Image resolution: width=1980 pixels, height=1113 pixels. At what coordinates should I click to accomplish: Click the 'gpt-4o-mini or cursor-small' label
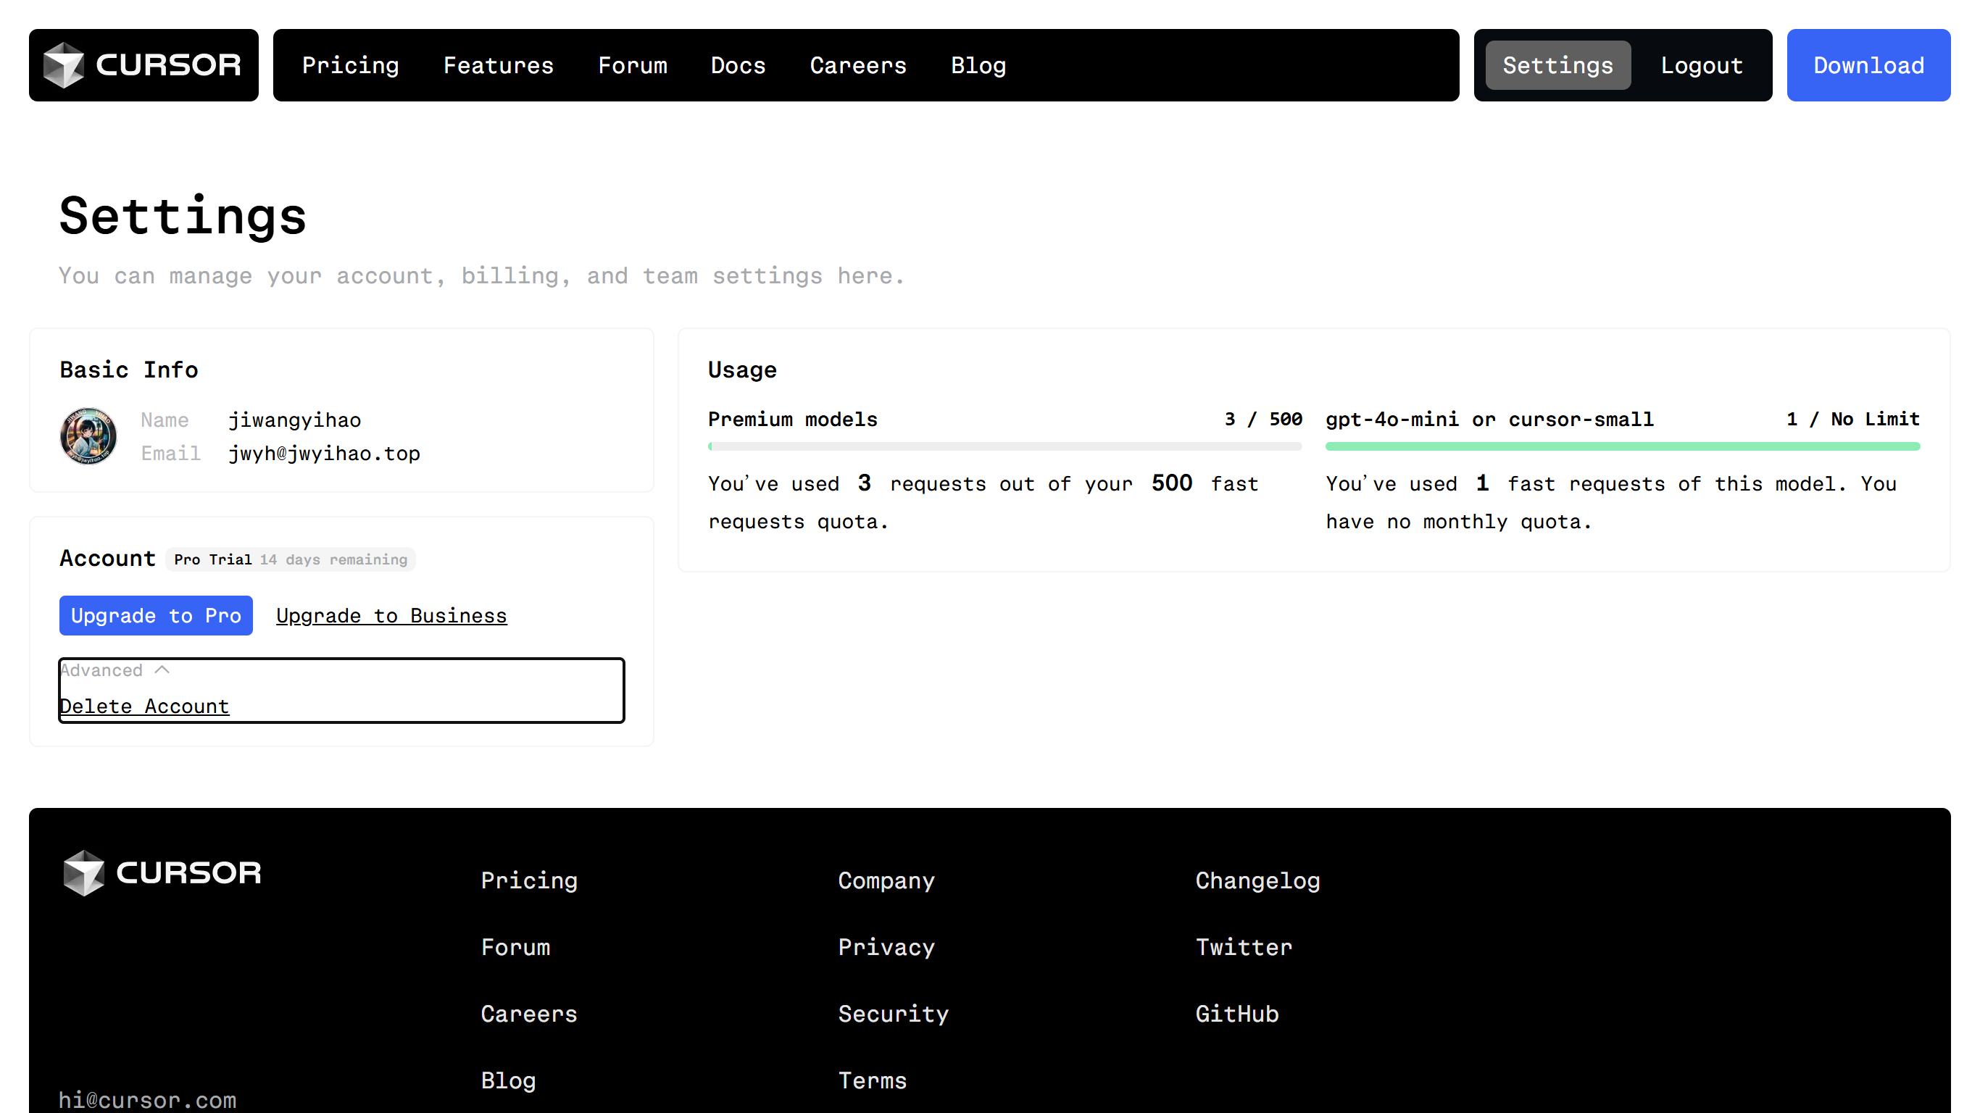pos(1489,419)
